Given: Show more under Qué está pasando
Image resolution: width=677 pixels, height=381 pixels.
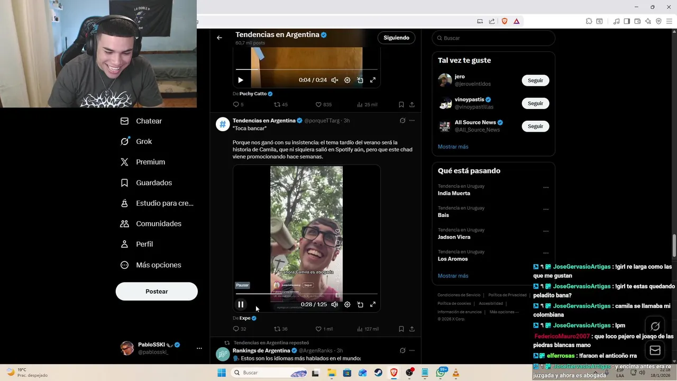Looking at the screenshot, I should click(453, 276).
